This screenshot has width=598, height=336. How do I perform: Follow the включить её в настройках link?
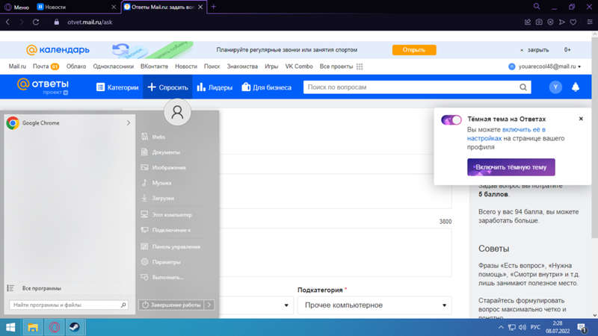(507, 134)
